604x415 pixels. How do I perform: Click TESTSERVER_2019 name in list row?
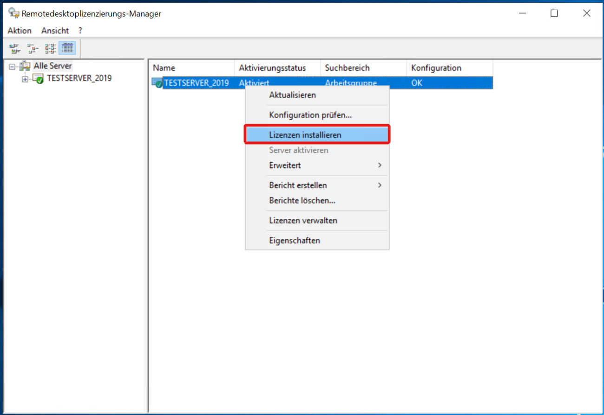click(196, 83)
